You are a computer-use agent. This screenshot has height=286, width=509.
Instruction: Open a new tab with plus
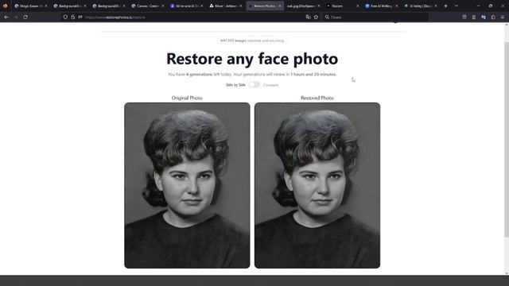(445, 6)
